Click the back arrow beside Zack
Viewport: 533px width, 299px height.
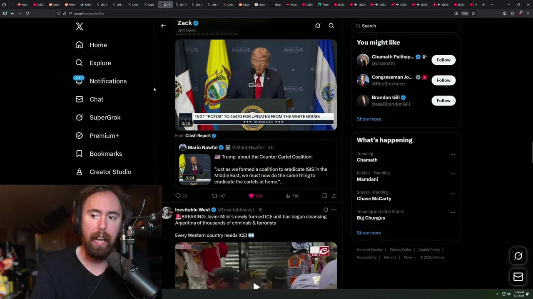(163, 26)
